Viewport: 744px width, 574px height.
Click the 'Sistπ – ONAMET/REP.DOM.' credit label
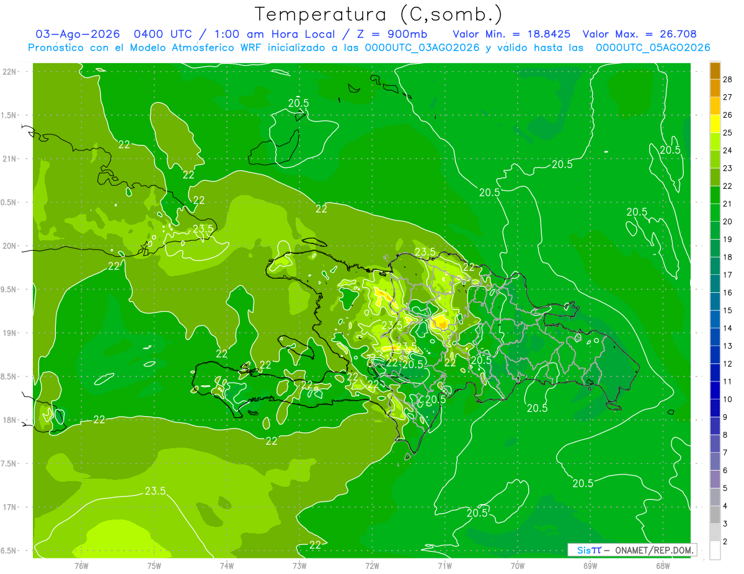(632, 550)
